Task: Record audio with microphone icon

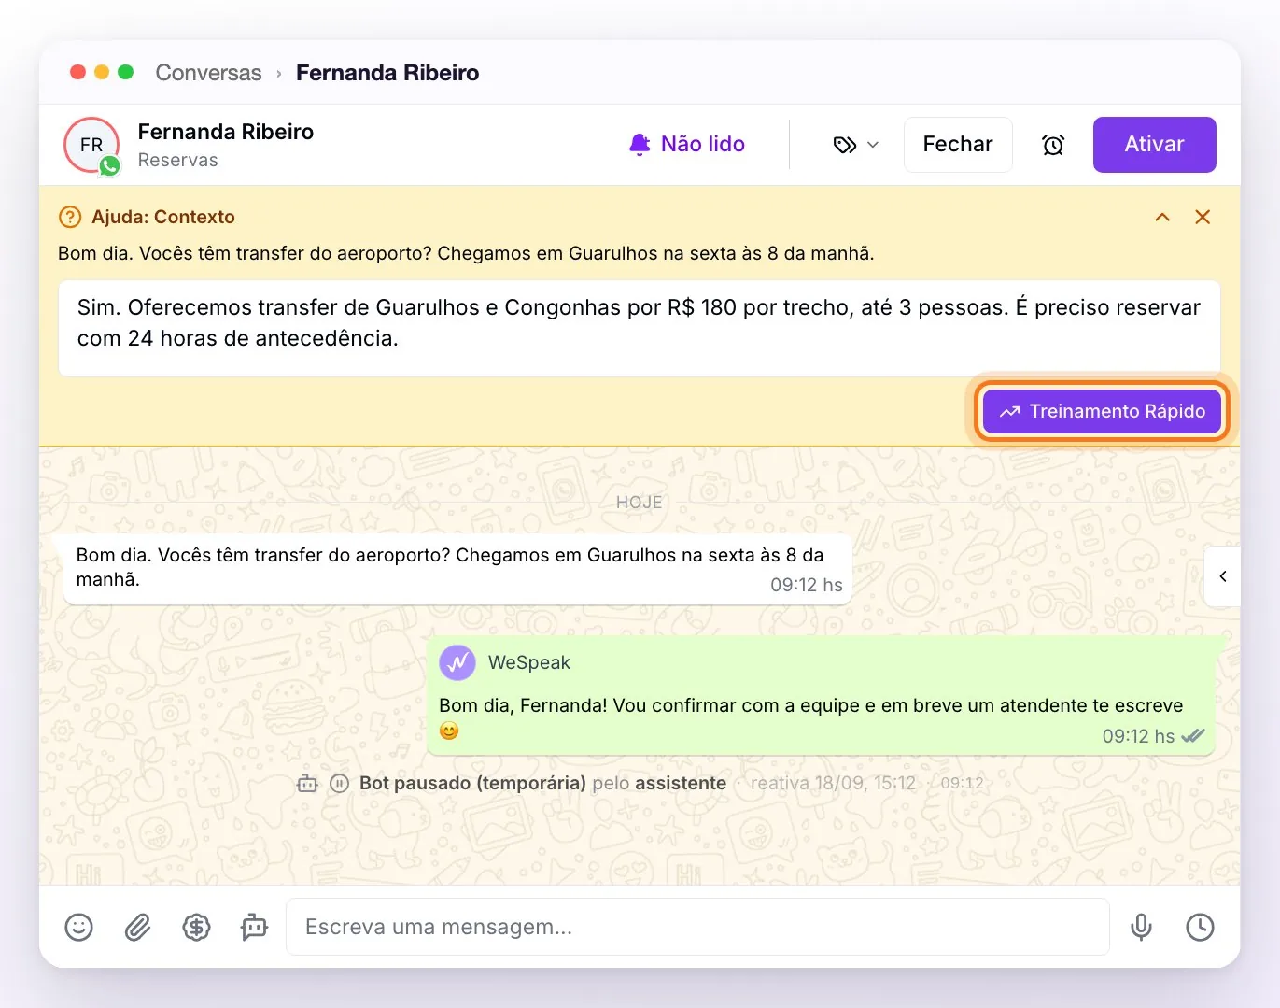Action: point(1141,927)
